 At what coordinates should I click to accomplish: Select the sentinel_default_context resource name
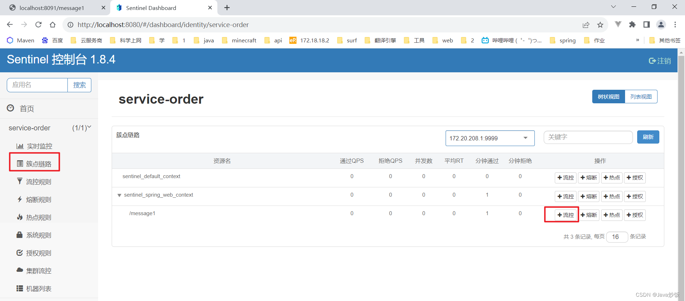tap(151, 176)
